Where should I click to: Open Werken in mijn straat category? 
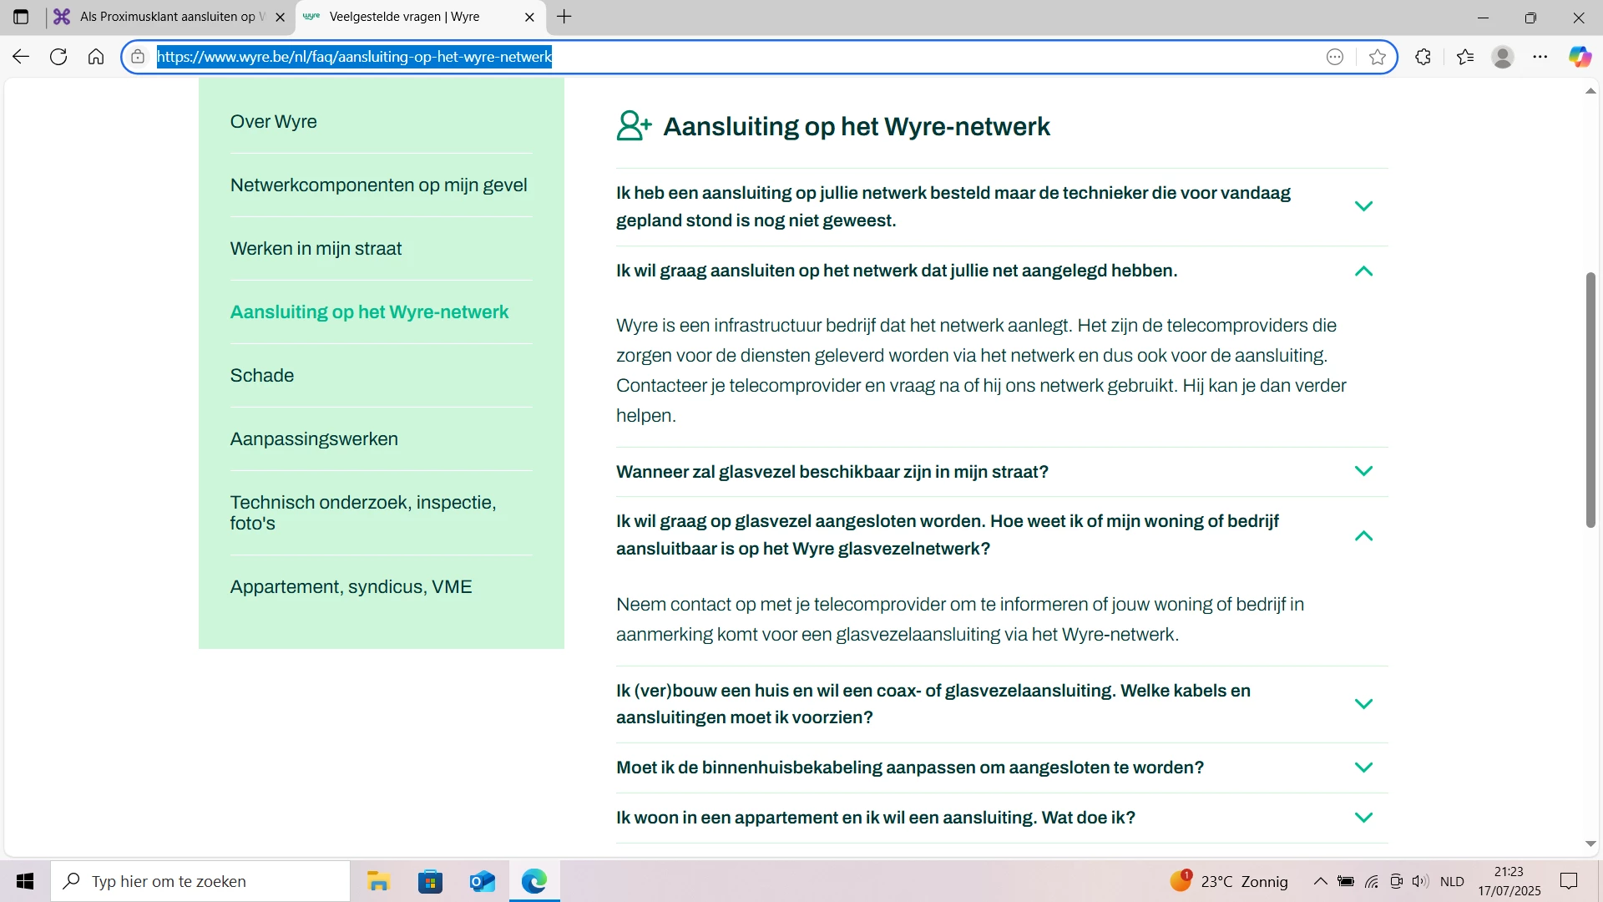click(x=316, y=248)
